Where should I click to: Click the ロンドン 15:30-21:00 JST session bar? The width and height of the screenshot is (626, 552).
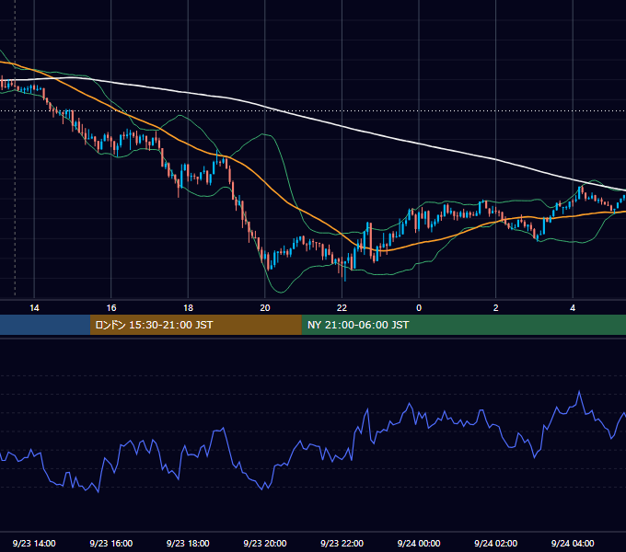pos(195,325)
